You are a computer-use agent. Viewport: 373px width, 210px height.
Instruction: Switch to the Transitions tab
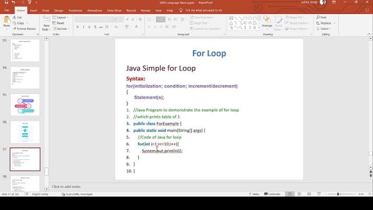coord(75,10)
